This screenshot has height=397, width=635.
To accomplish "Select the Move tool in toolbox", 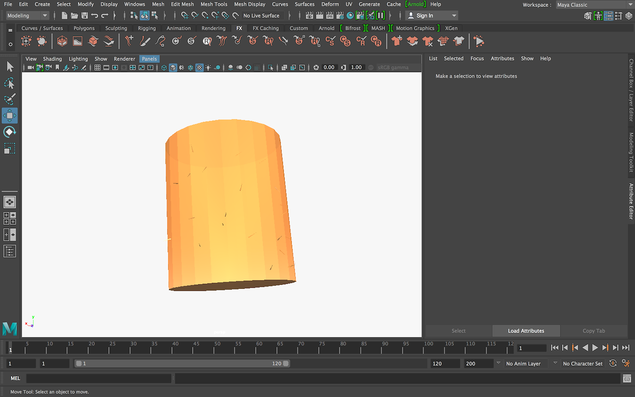I will (x=10, y=116).
